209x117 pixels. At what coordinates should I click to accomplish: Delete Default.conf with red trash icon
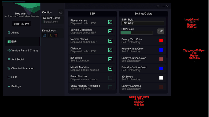click(56, 35)
